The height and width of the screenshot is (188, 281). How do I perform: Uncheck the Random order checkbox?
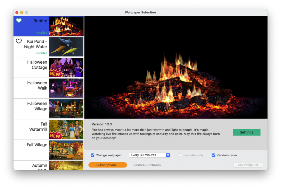(213, 155)
